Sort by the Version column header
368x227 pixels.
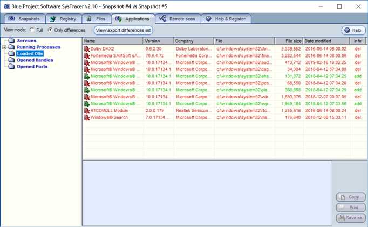click(x=158, y=41)
